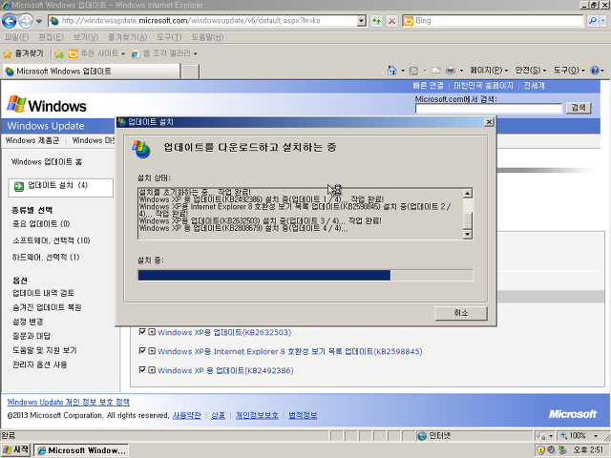
Task: Click the 취소 button in install dialog
Action: (461, 313)
